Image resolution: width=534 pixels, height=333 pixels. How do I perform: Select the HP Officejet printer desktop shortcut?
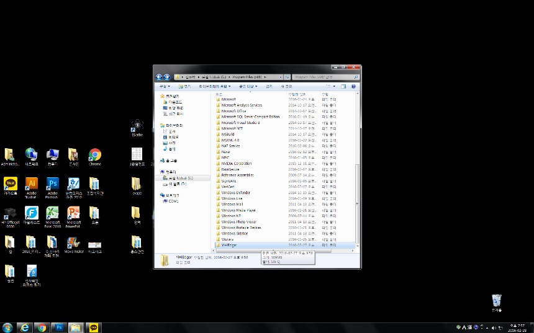coord(11,216)
